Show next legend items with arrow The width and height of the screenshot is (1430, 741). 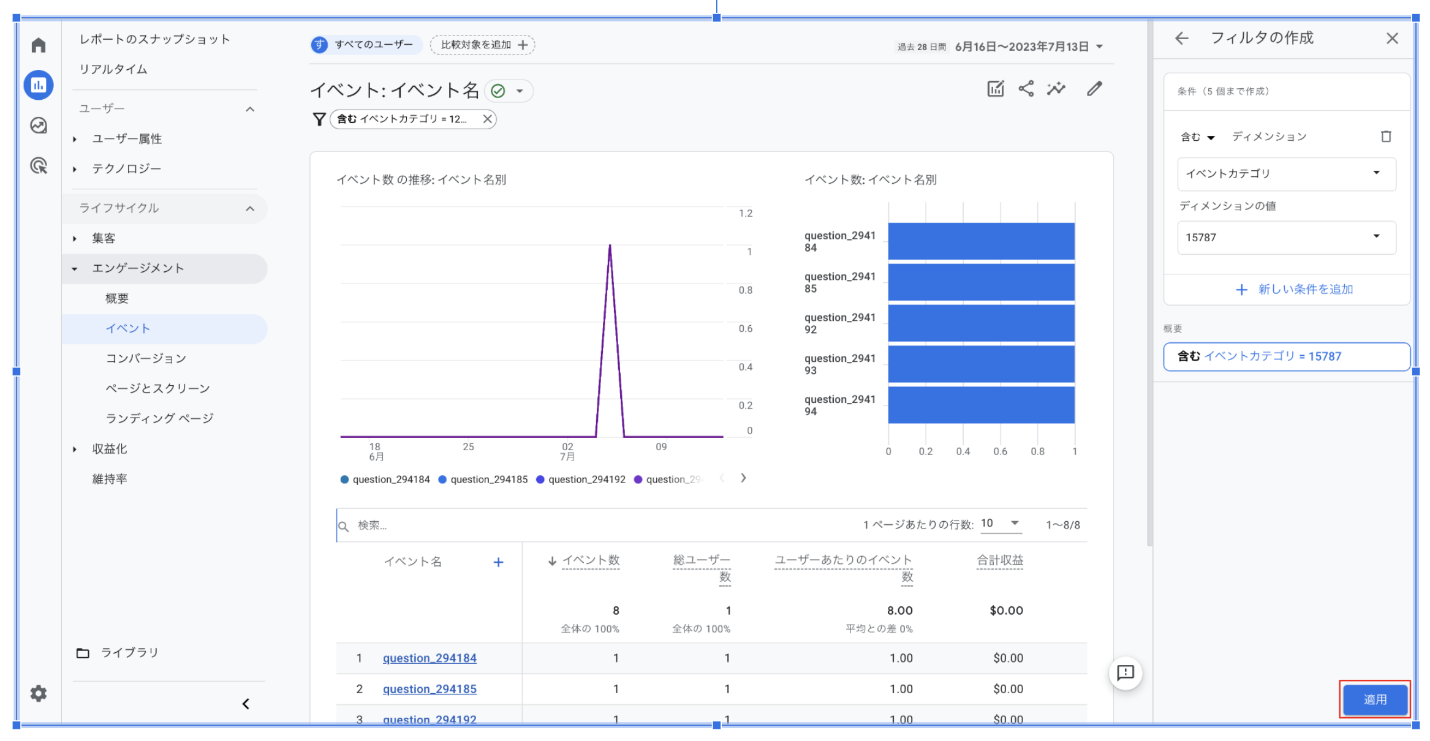coord(743,478)
